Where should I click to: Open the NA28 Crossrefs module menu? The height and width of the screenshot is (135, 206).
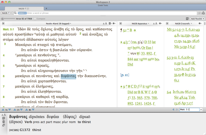click(183, 23)
